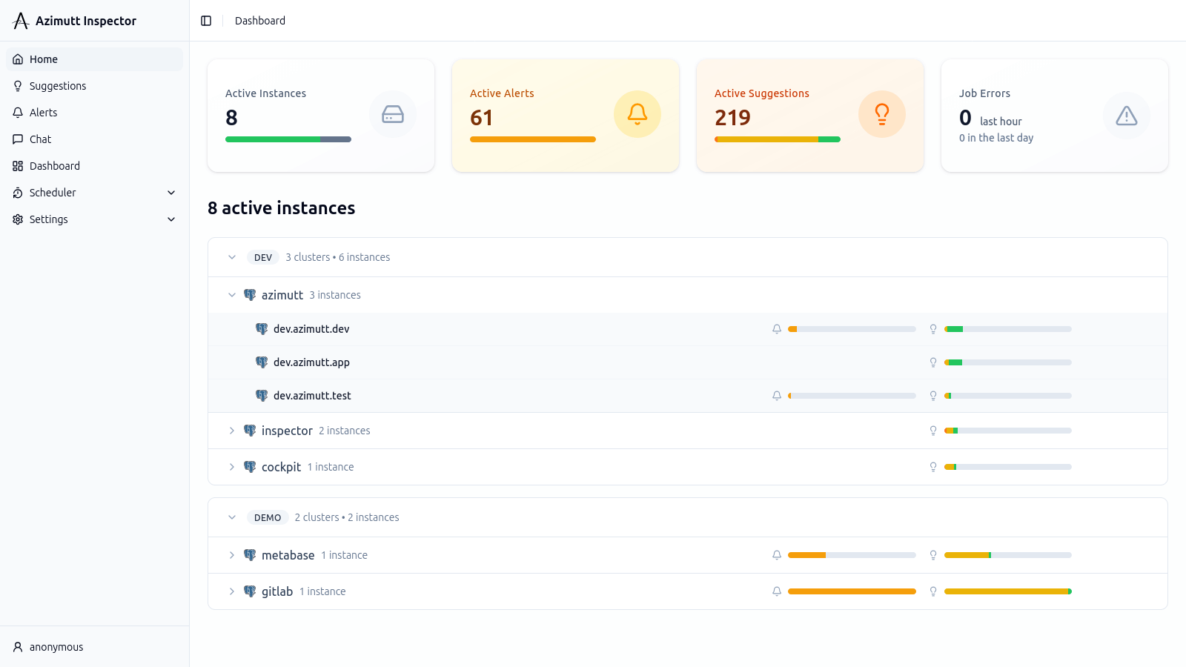Click metabase's suggestions progress bar
Image resolution: width=1186 pixels, height=667 pixels.
(x=1007, y=554)
